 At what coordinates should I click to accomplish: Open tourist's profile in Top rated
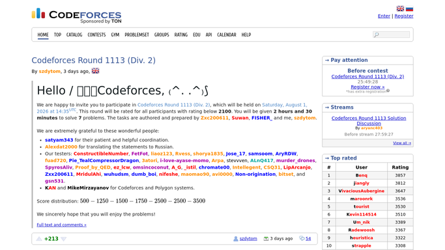[362, 206]
